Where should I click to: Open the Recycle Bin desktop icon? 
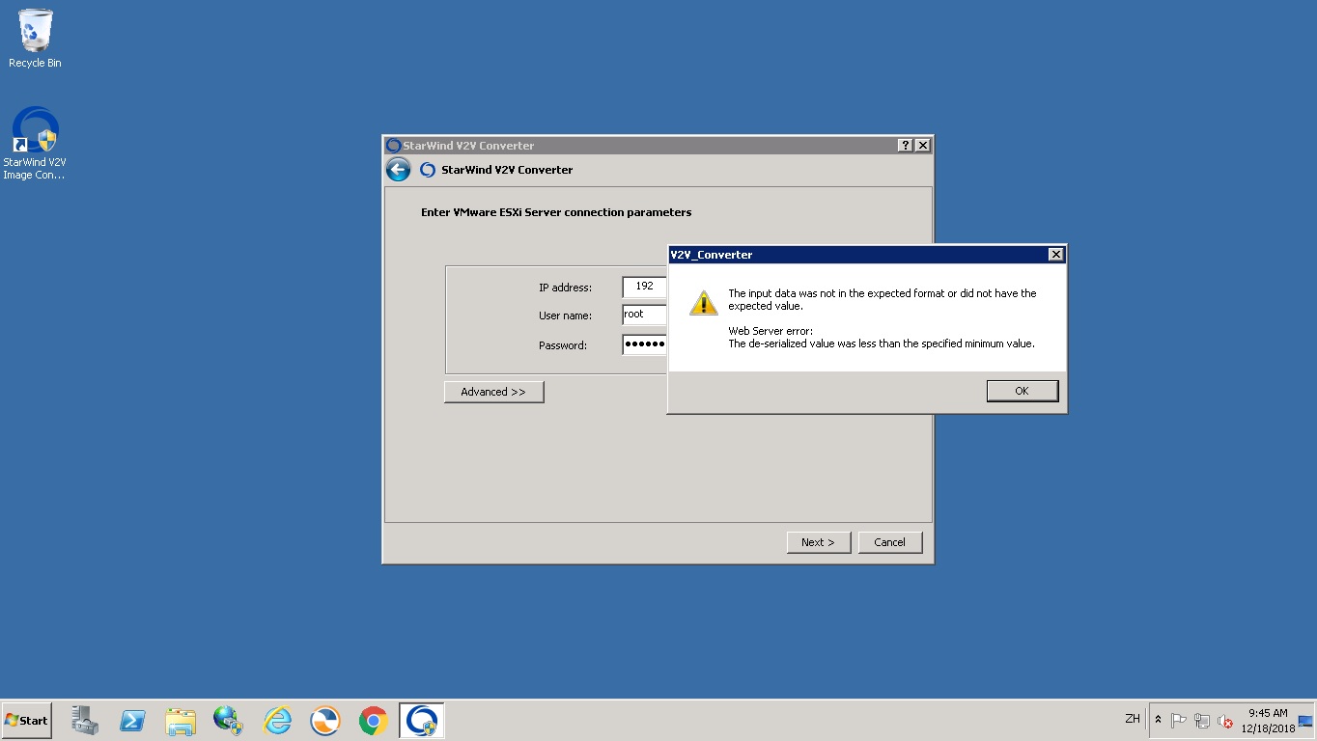35,39
